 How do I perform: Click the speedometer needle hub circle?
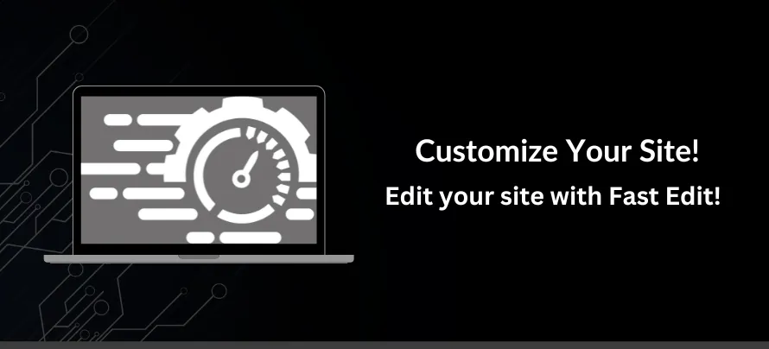point(241,179)
